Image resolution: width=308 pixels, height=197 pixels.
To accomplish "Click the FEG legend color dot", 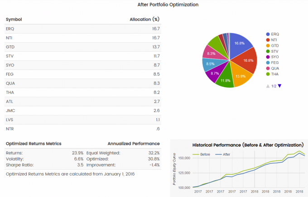I will 268,63.
